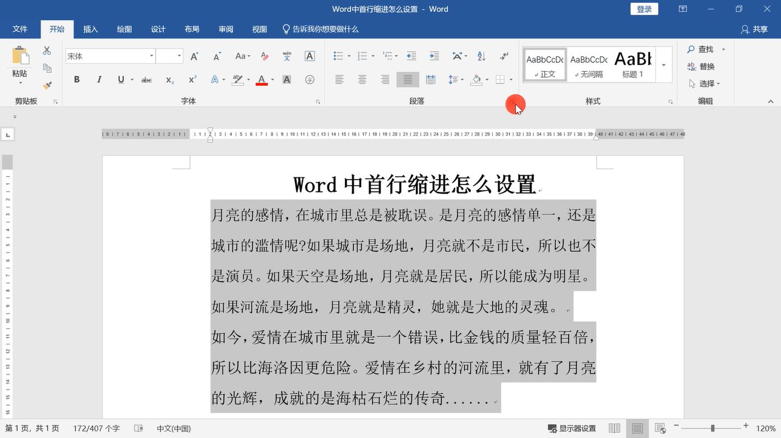Toggle superscript formatting

click(192, 80)
